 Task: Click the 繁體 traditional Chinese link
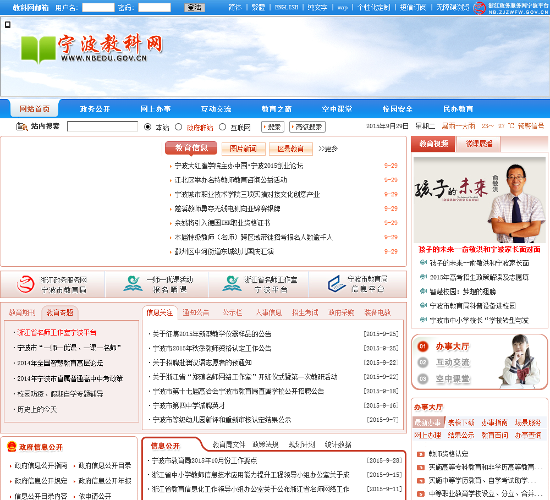(258, 7)
